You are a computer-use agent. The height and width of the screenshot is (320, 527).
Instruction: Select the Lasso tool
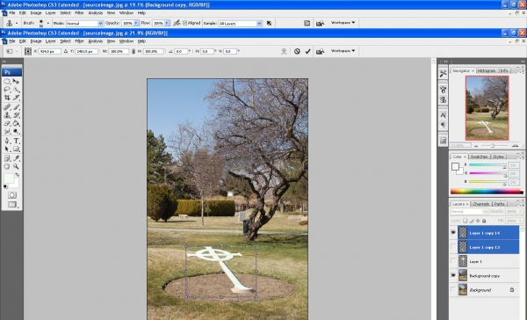tap(7, 90)
